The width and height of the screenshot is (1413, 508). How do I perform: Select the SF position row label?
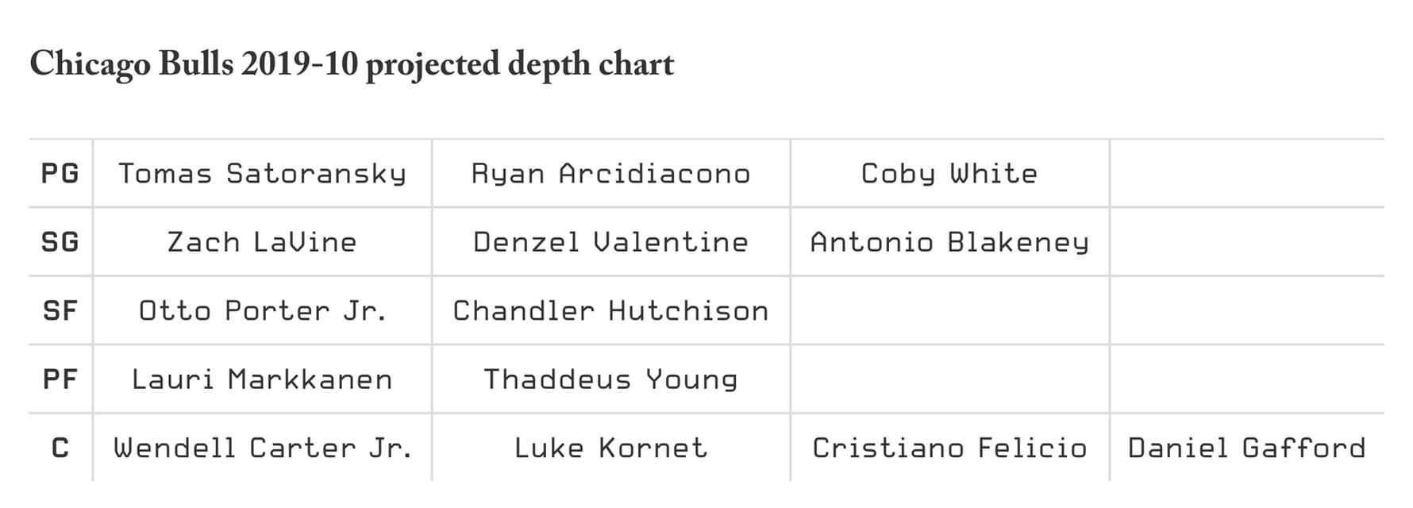pos(60,310)
